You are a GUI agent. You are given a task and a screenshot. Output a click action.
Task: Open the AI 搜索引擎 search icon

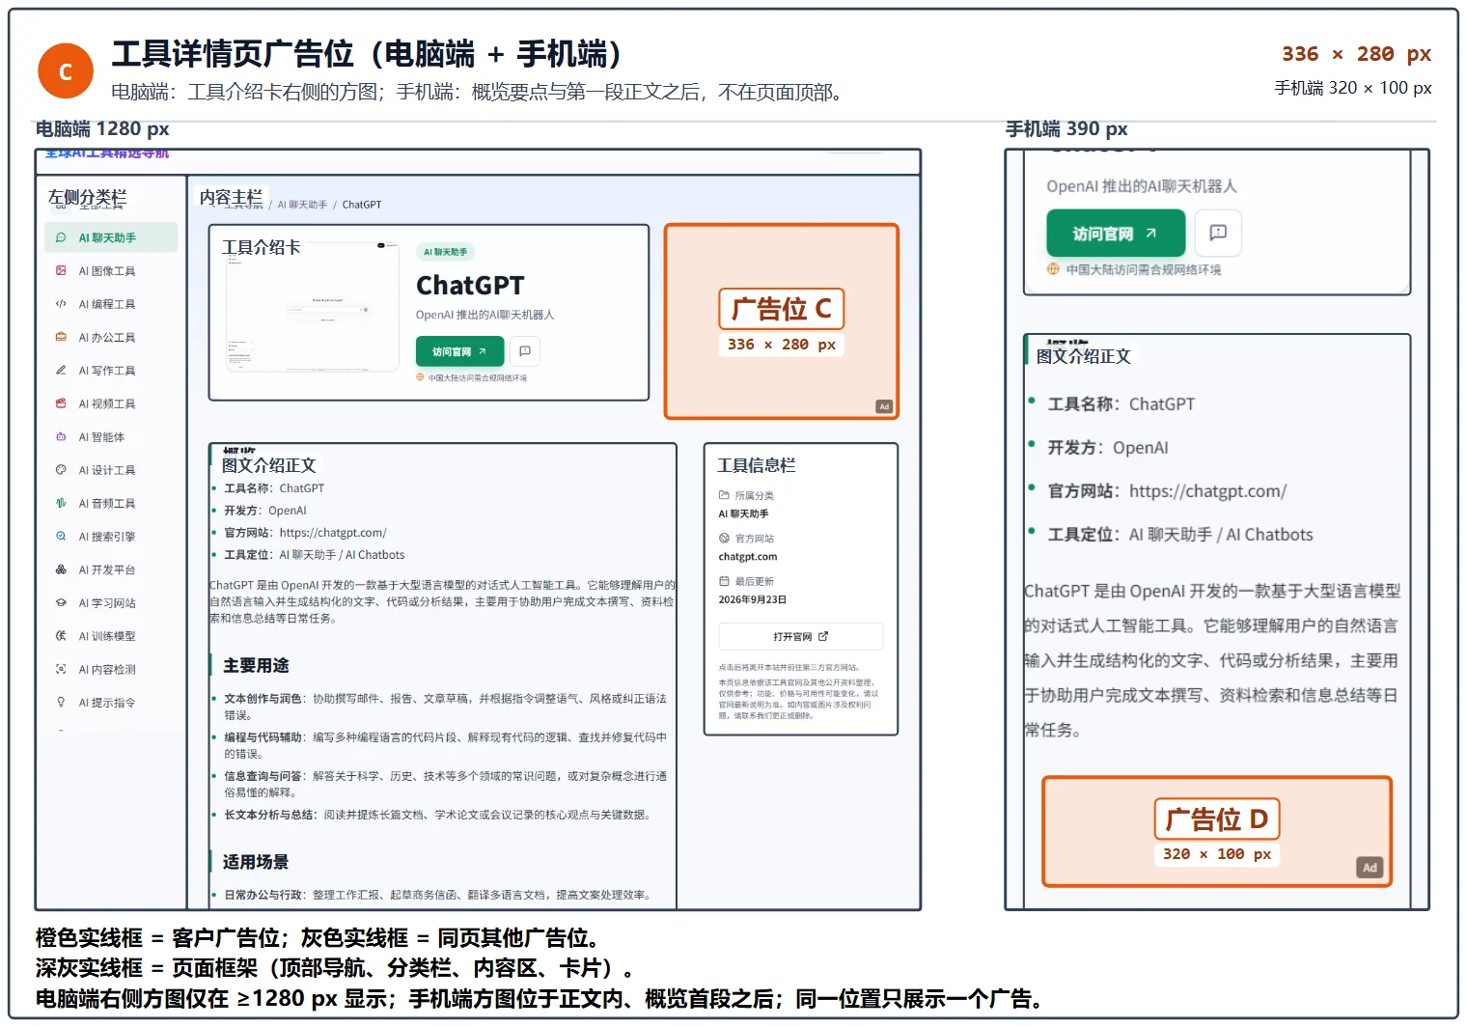click(61, 537)
